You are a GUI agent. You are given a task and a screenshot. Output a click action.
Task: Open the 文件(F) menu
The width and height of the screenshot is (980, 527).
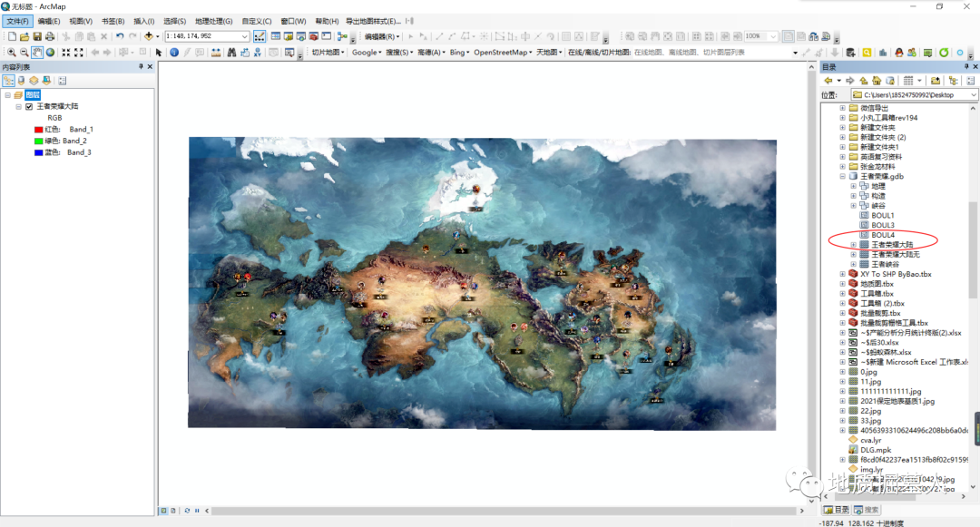point(17,21)
